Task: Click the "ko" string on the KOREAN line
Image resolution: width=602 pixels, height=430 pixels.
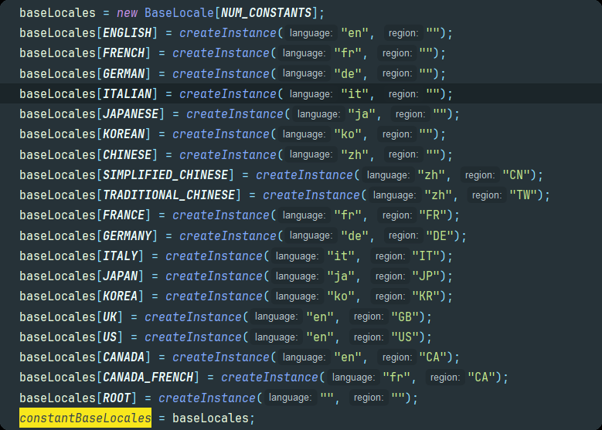Action: click(348, 134)
